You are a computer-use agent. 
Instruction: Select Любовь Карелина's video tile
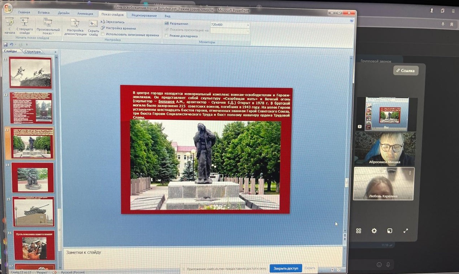click(x=384, y=183)
